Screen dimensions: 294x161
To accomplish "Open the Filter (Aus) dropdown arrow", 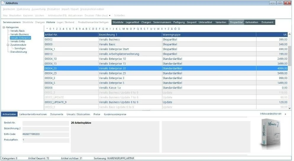I will pyautogui.click(x=110, y=16).
